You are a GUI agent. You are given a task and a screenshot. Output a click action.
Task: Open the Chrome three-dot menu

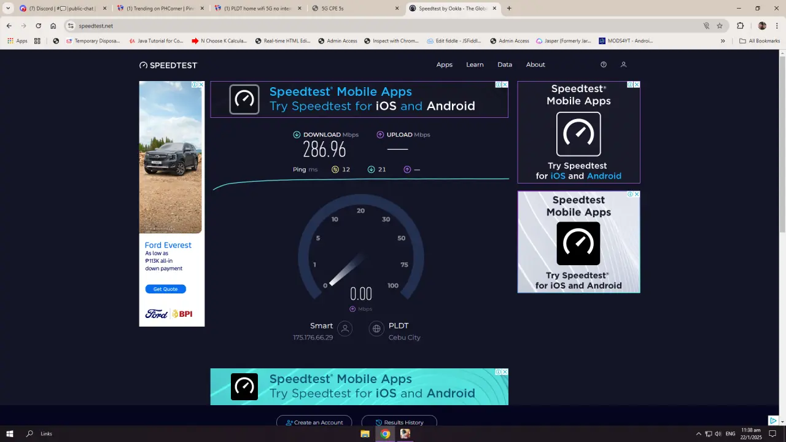tap(776, 26)
